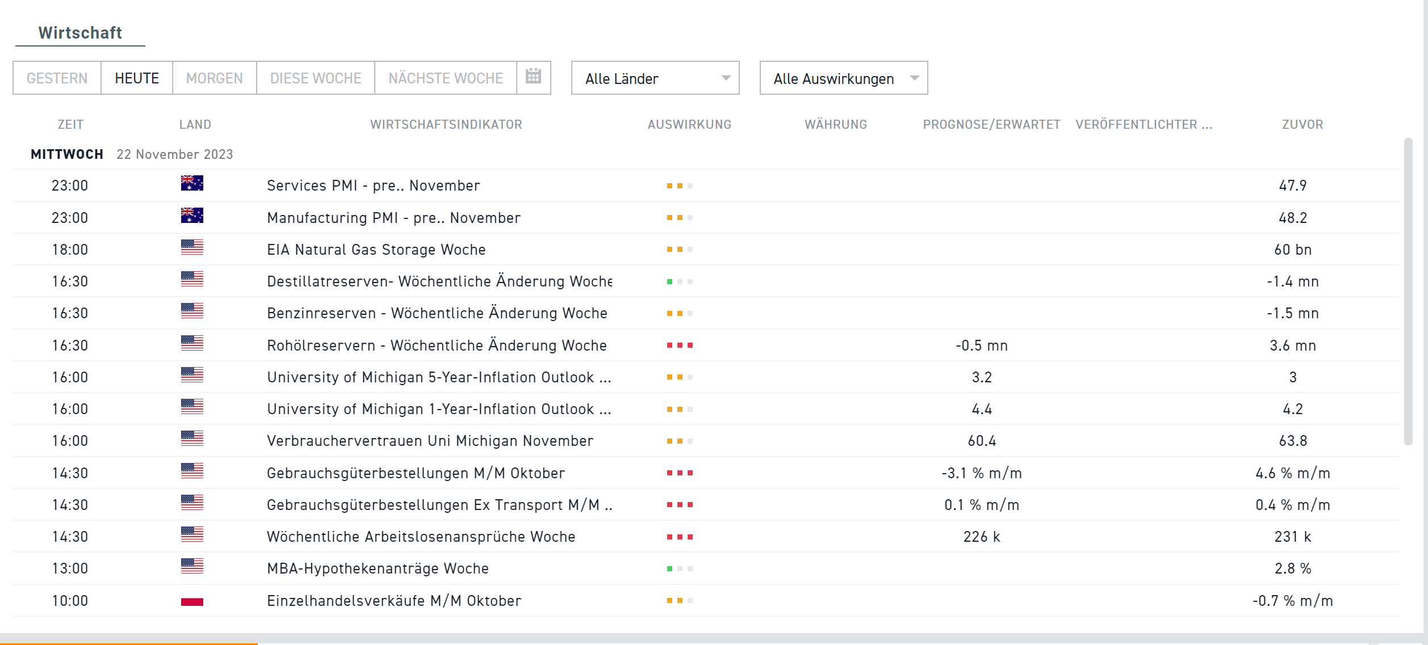1428x645 pixels.
Task: Switch to the GESTERN tab
Action: coord(57,78)
